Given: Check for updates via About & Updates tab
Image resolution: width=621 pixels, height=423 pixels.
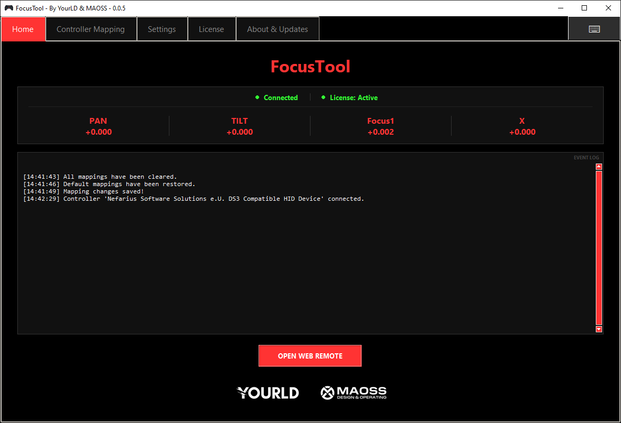Looking at the screenshot, I should (x=277, y=29).
